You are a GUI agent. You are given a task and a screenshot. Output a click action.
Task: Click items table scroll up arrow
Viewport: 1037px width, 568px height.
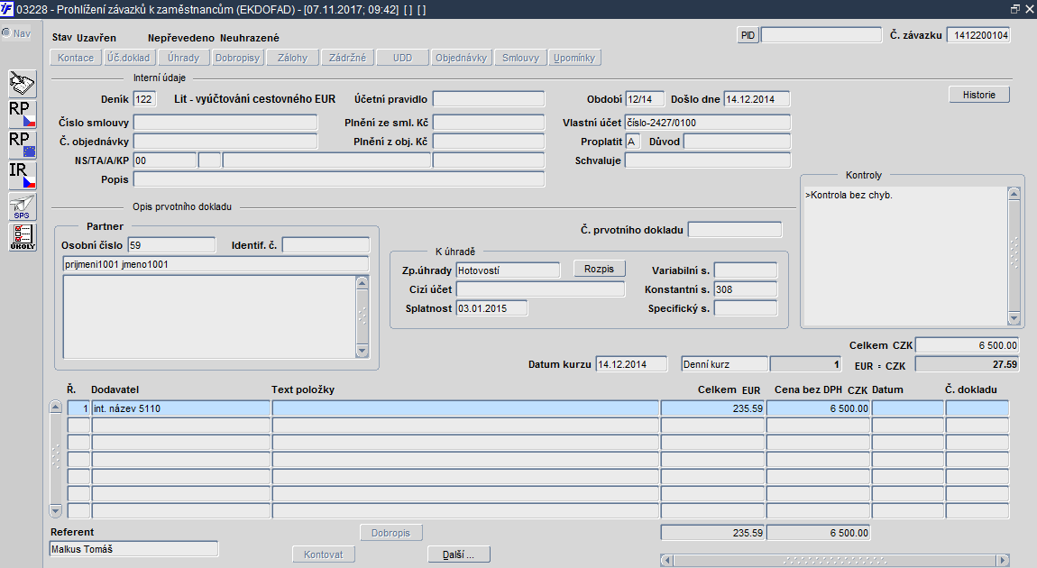[56, 408]
